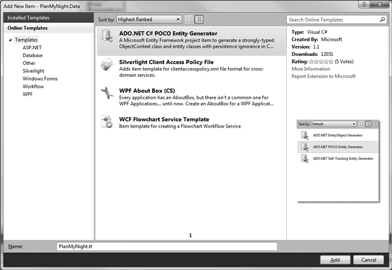The height and width of the screenshot is (270, 392).
Task: Select the Database category
Action: point(33,55)
